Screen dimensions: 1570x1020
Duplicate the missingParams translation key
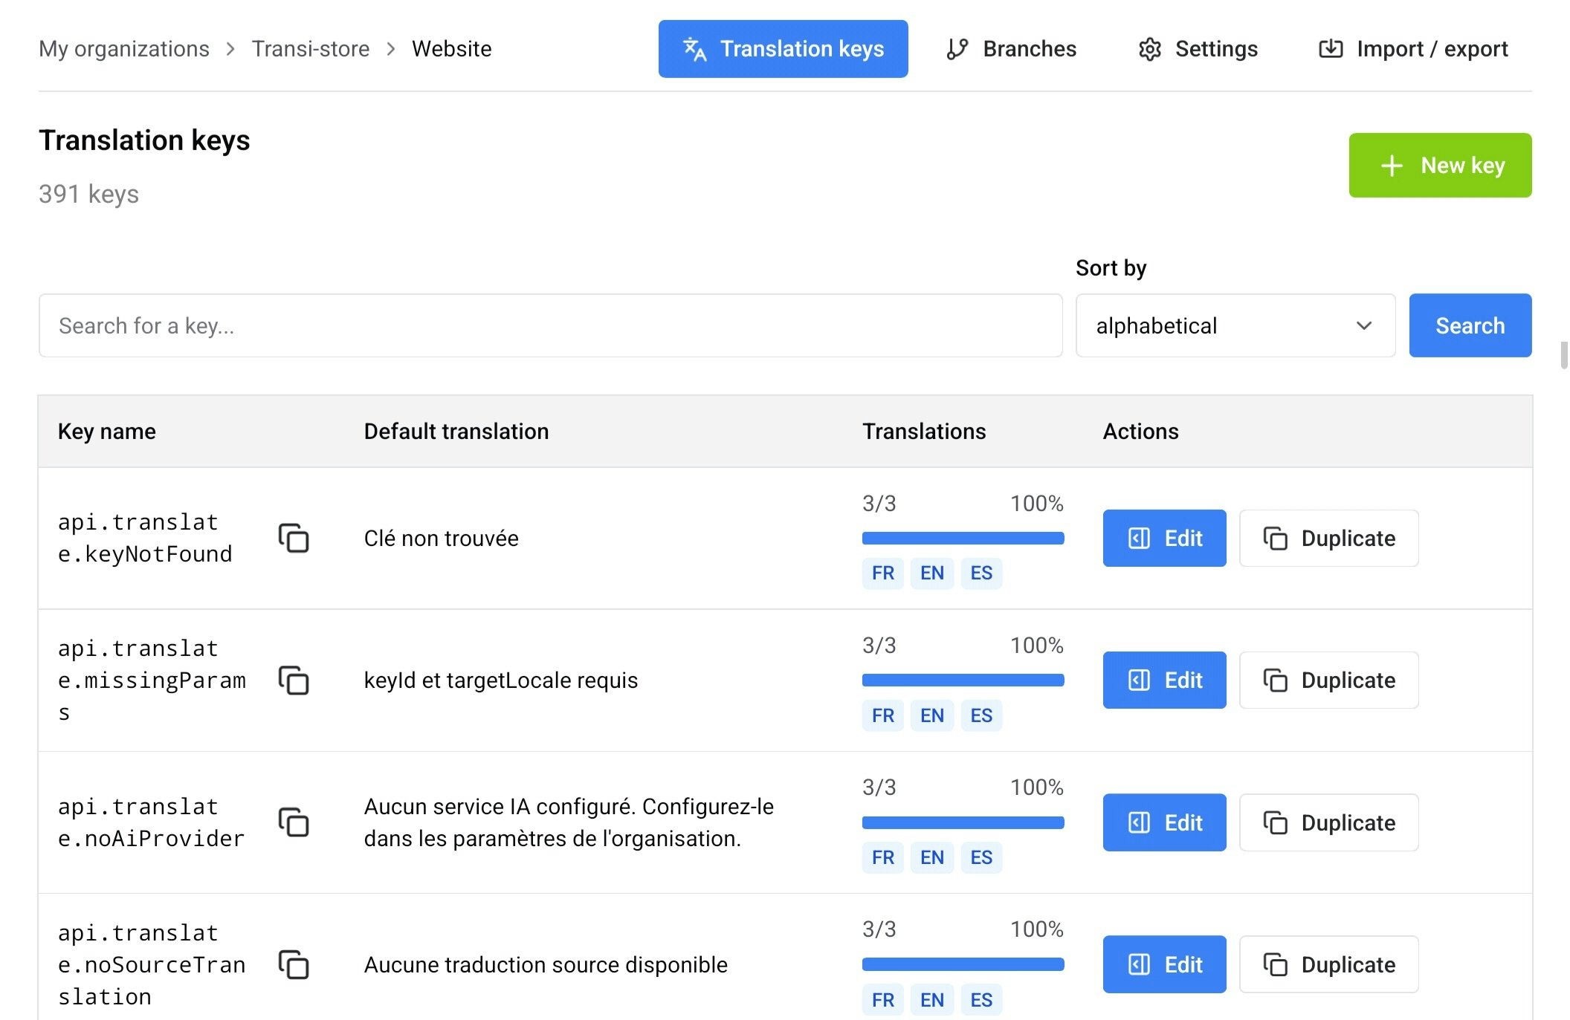coord(1328,680)
